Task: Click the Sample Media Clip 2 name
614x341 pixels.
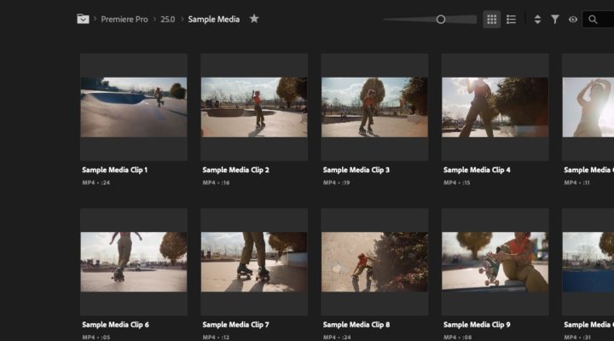Action: pyautogui.click(x=235, y=170)
